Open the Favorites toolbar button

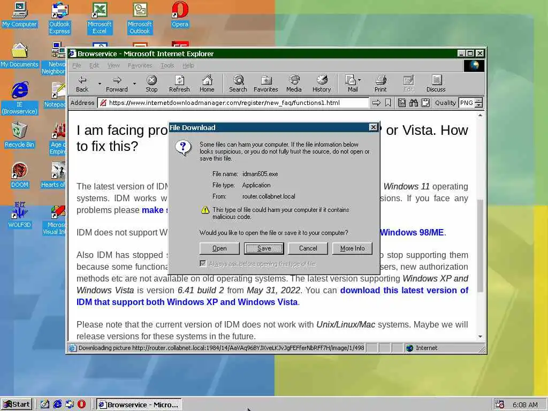265,84
